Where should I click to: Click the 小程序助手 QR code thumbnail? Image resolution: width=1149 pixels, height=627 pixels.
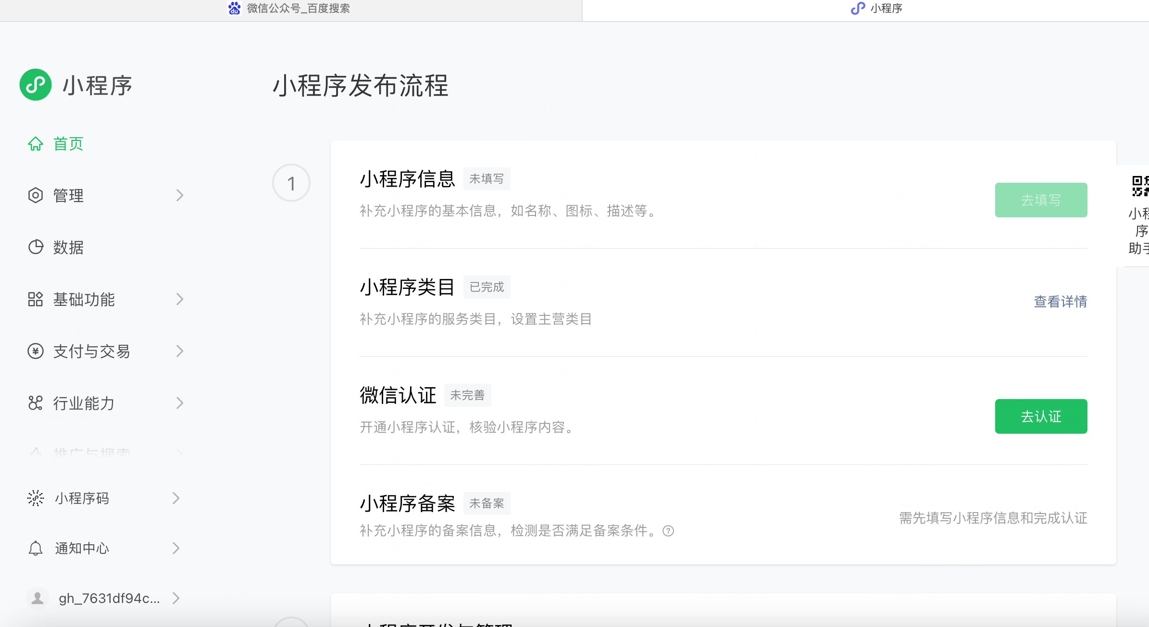[x=1140, y=186]
